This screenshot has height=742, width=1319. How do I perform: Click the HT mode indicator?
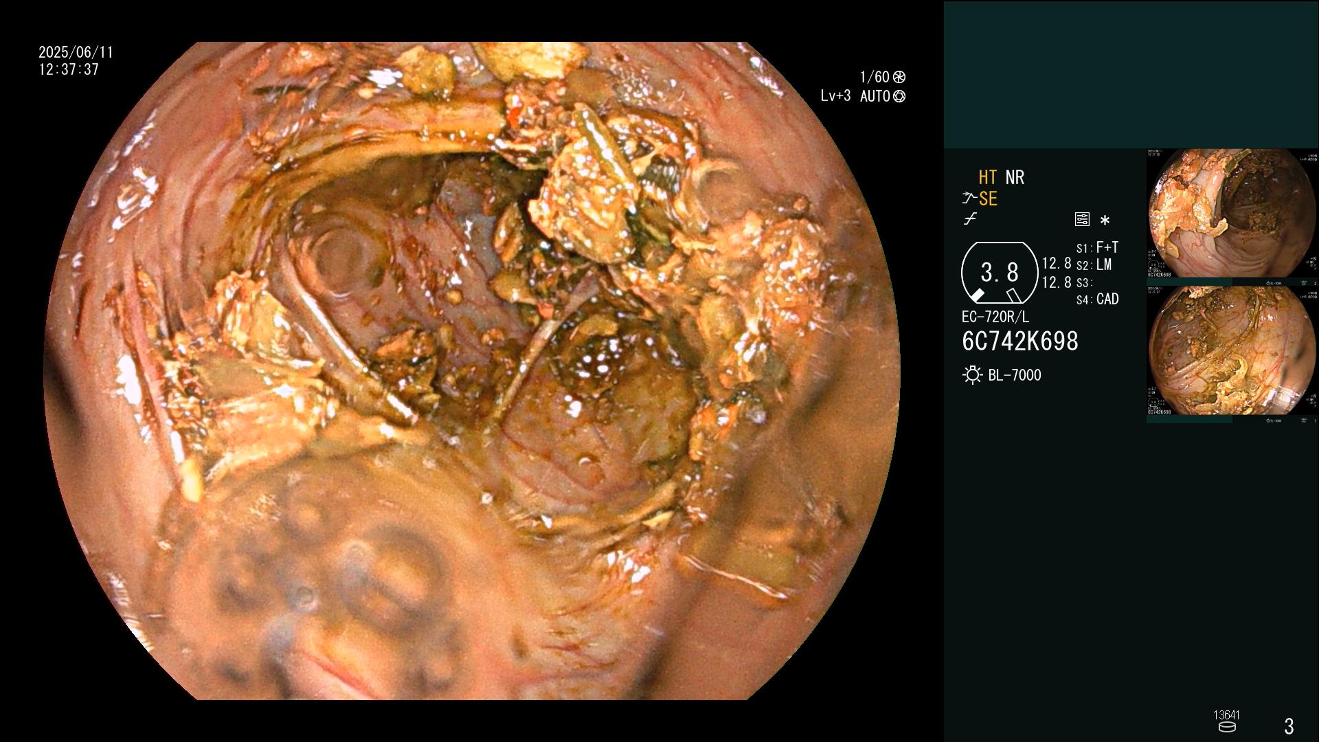[x=987, y=177]
